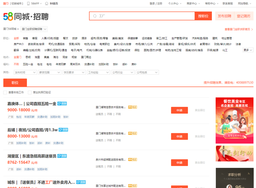
Task: Filter jobs by 客服 category
Action: click(35, 38)
